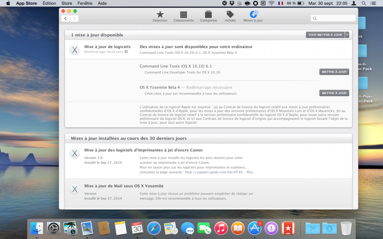Open Contacts book in the Dock
Image resolution: width=383 pixels, height=239 pixels.
tap(104, 228)
